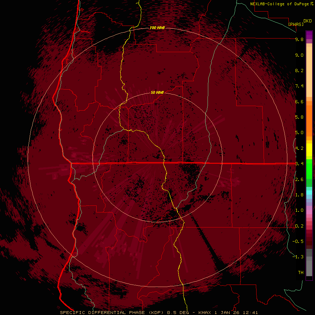
Task: Click the 3.4 scale value
Action: [x=299, y=164]
